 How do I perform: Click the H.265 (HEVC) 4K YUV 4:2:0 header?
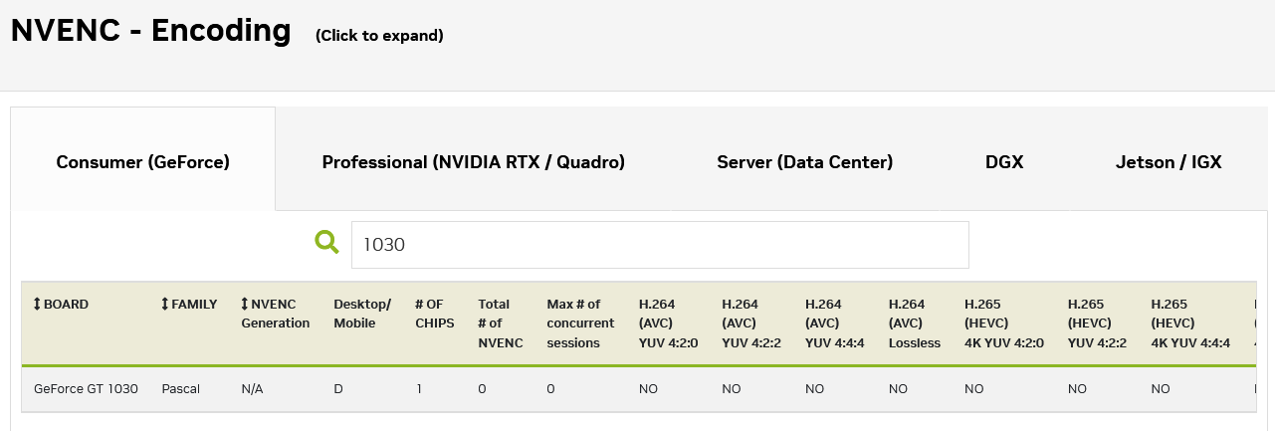(x=1004, y=323)
